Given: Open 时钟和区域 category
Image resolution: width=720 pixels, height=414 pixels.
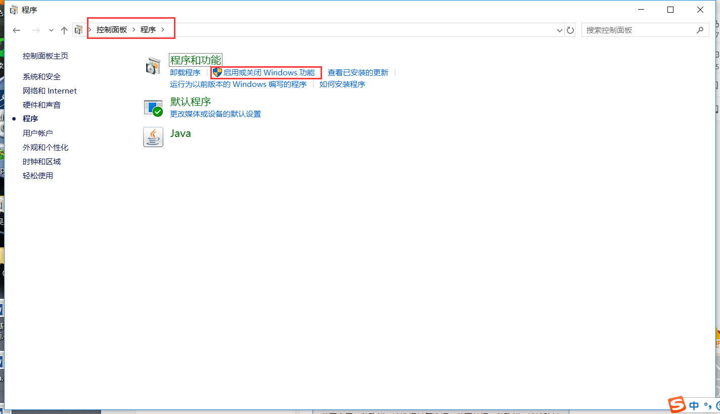Looking at the screenshot, I should pos(41,161).
